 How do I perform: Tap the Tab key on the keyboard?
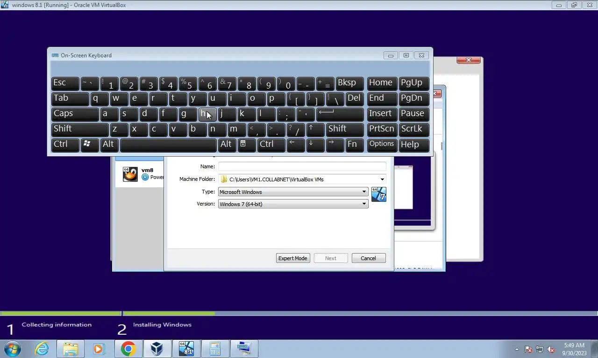[70, 99]
